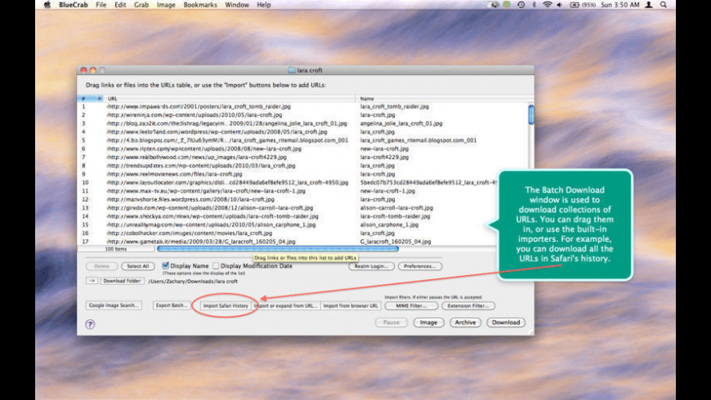711x400 pixels.
Task: Open the Window menu
Action: point(237,5)
